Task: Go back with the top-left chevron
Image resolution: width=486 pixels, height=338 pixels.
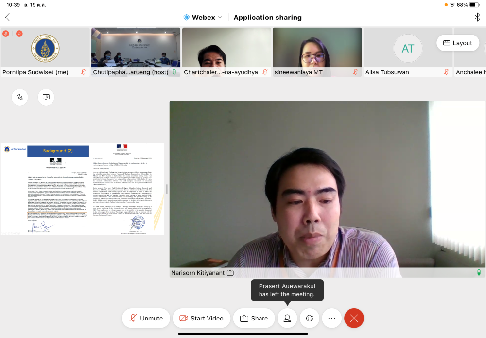Action: pos(7,17)
